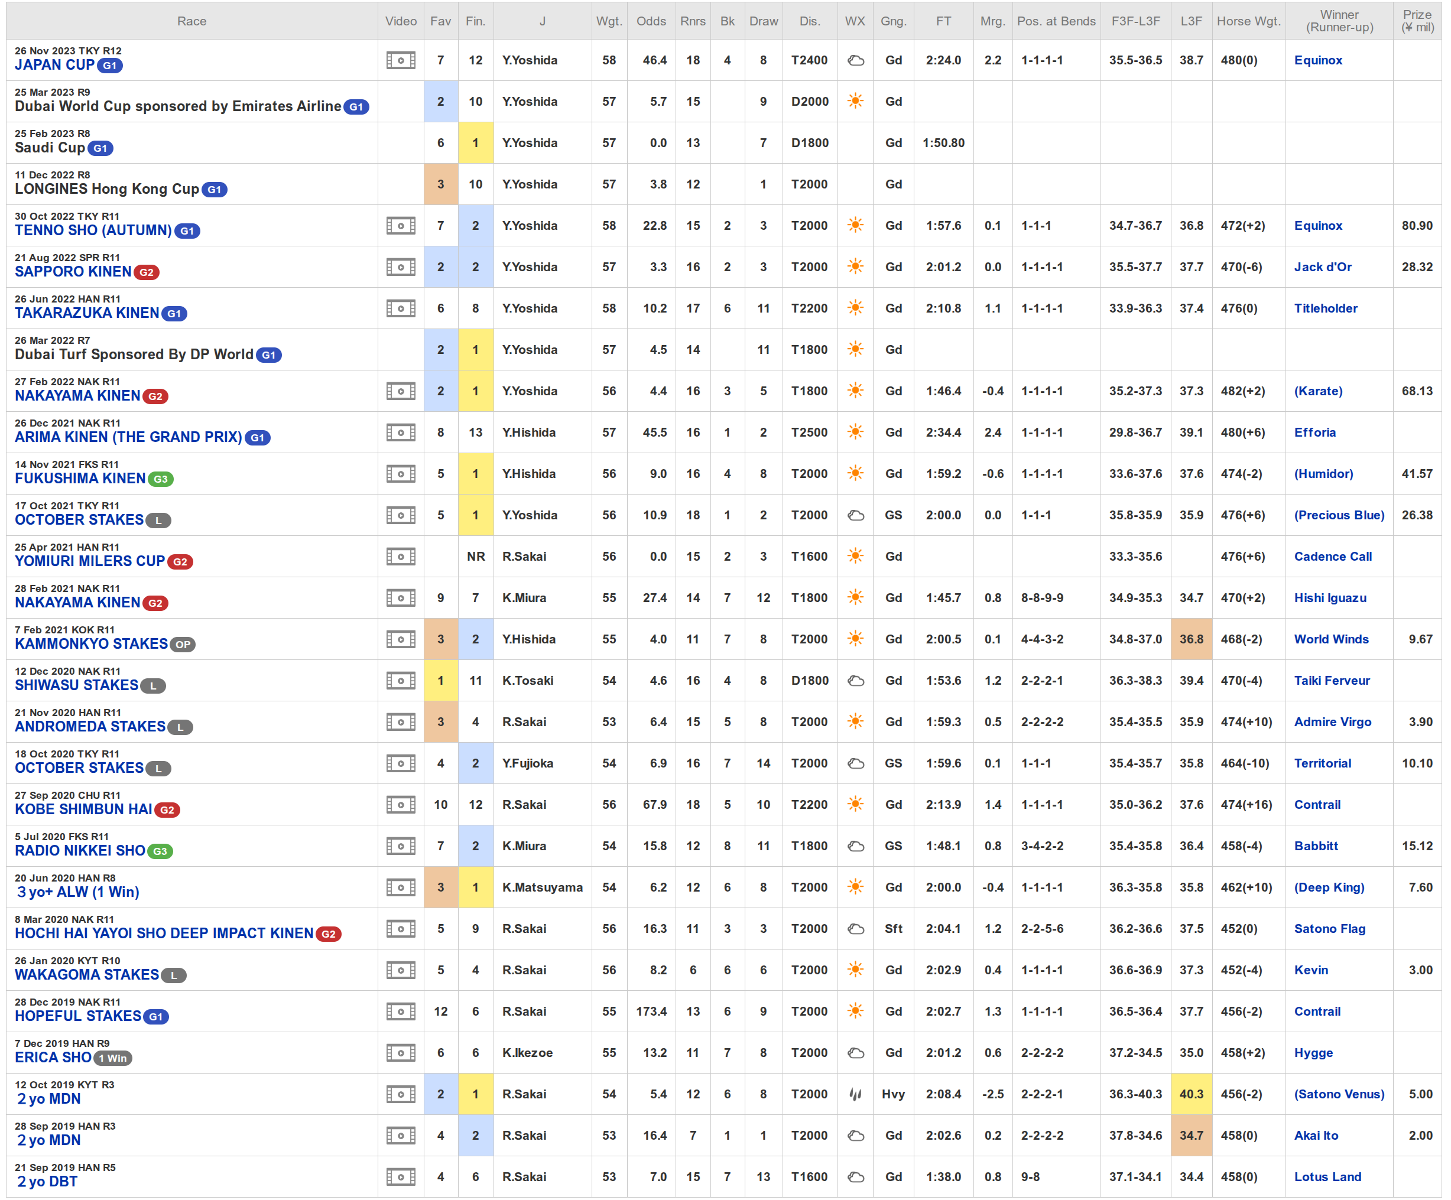
Task: Play Fukushima Kinen race video
Action: tap(400, 474)
